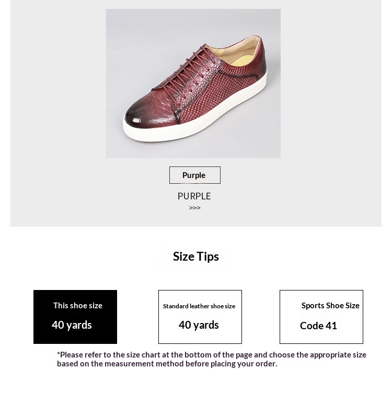Image resolution: width=392 pixels, height=402 pixels.
Task: Select the Purple color option button
Action: tap(194, 175)
